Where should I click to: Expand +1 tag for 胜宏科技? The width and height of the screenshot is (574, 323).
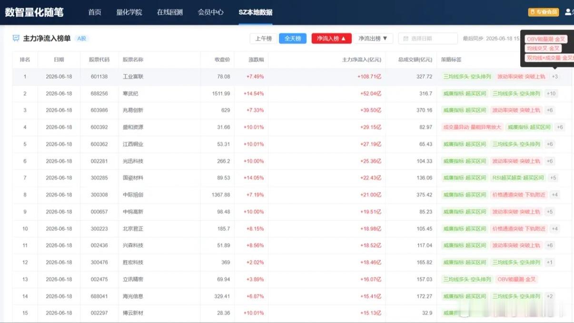[x=550, y=262]
